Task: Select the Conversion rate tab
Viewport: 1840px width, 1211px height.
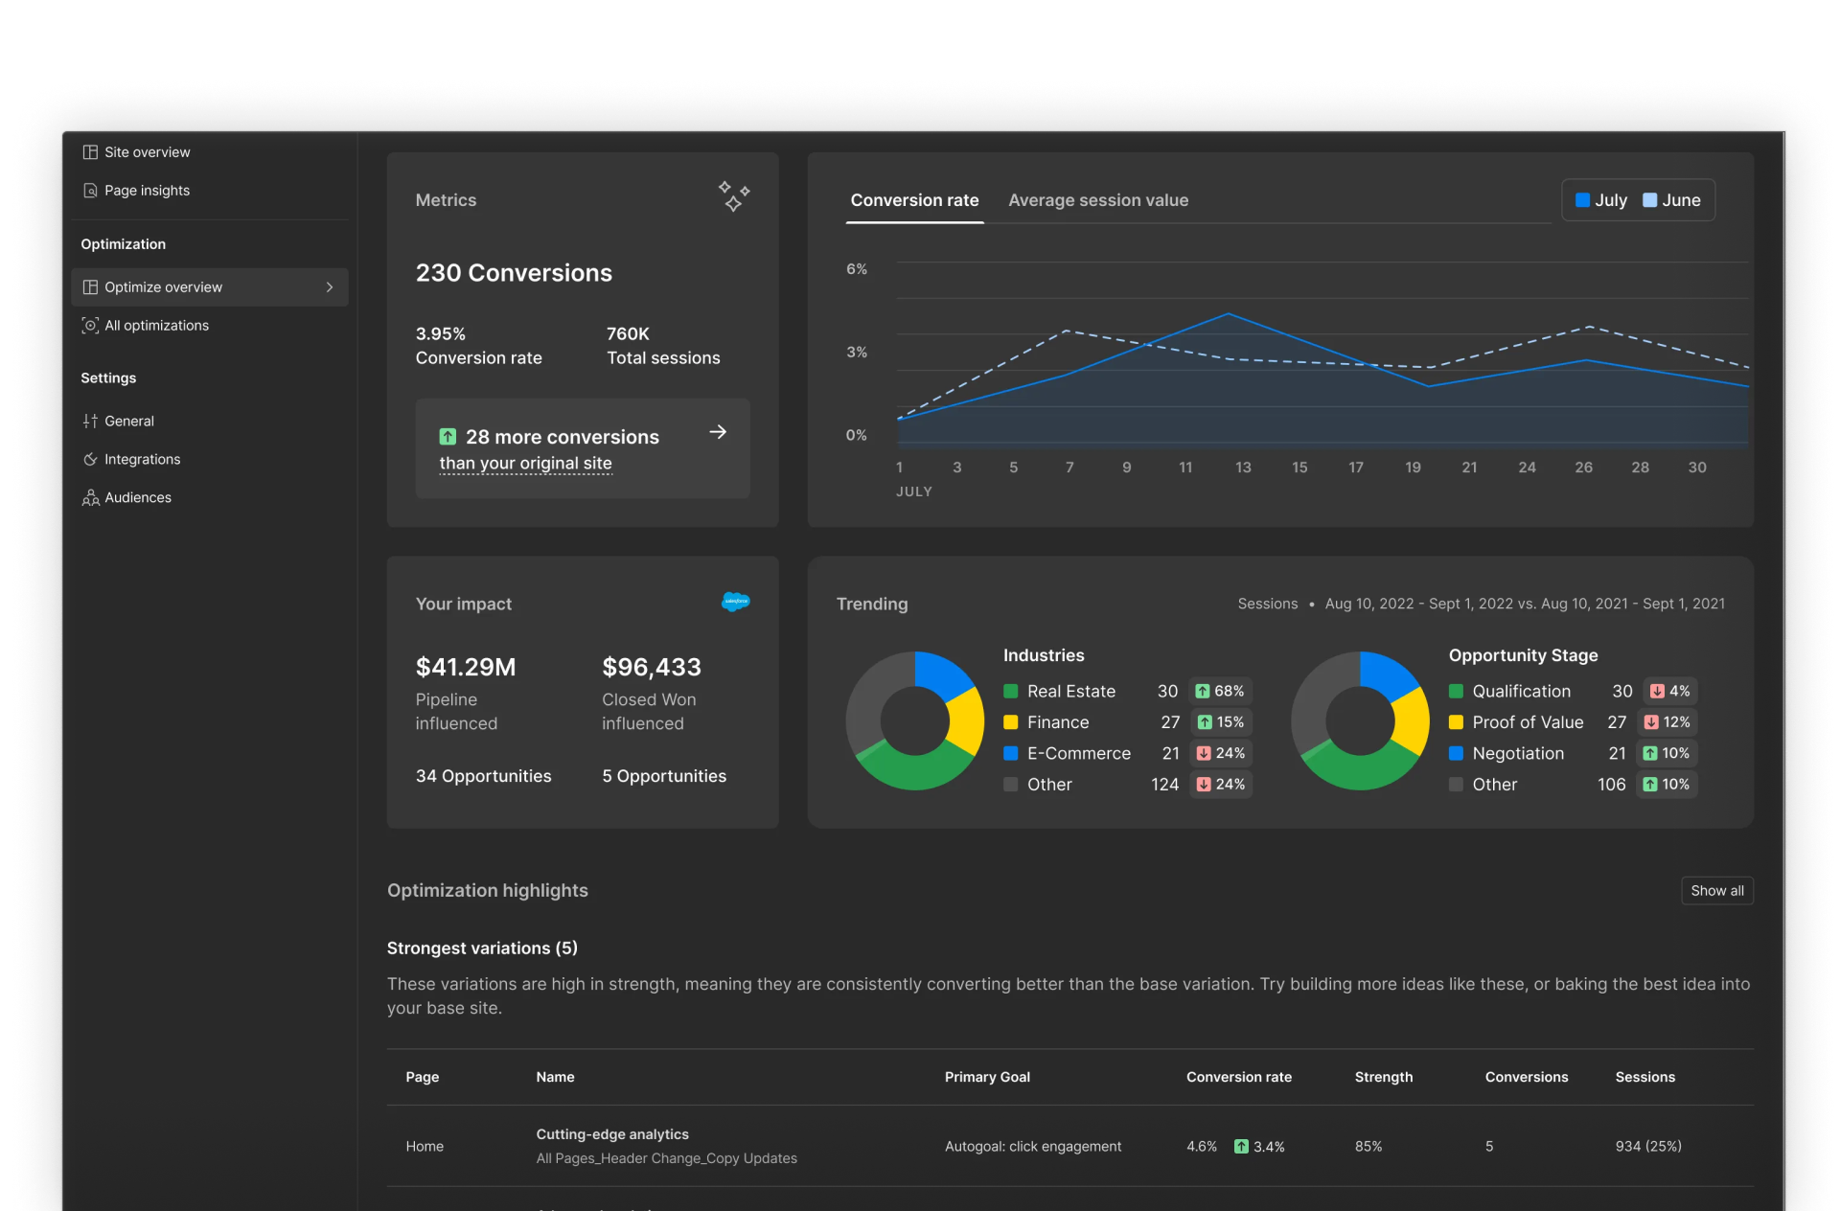Action: [914, 200]
